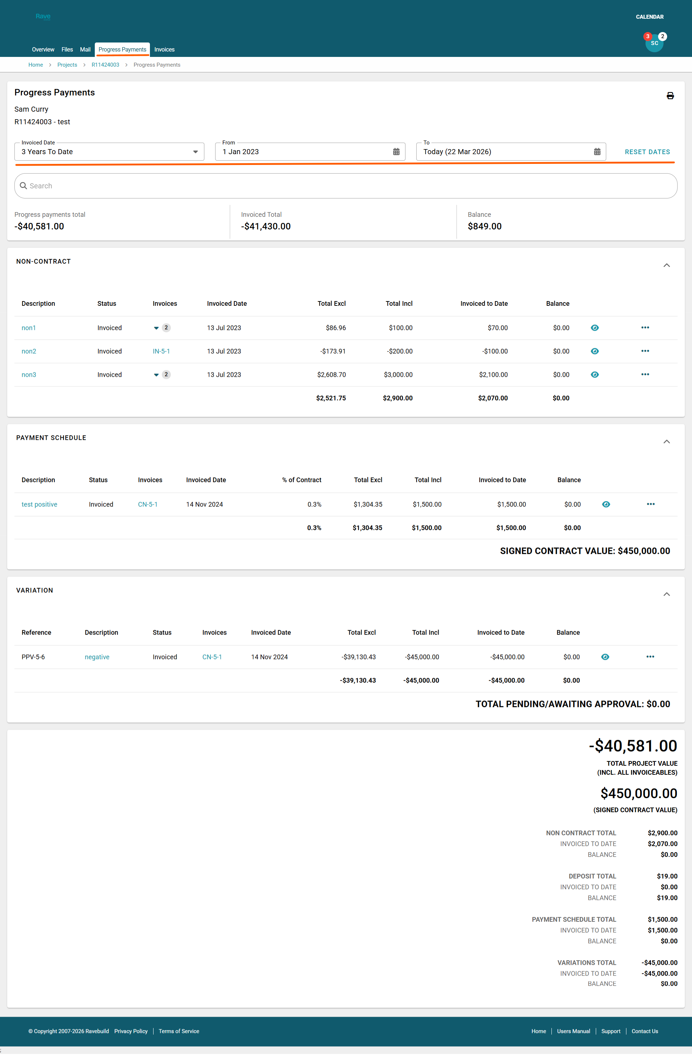Image resolution: width=692 pixels, height=1056 pixels.
Task: Toggle the eye icon for non2
Action: tap(595, 351)
